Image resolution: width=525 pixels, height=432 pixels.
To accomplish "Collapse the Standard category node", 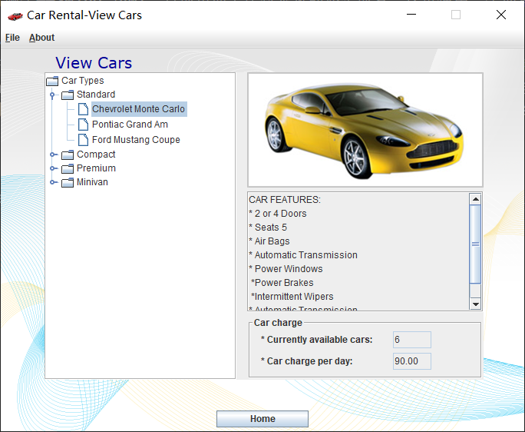I will (x=52, y=95).
